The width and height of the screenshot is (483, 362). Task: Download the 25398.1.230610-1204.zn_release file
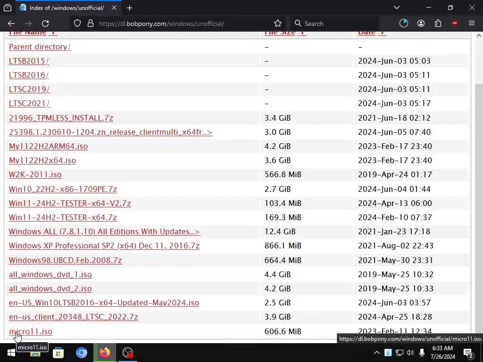tap(110, 132)
